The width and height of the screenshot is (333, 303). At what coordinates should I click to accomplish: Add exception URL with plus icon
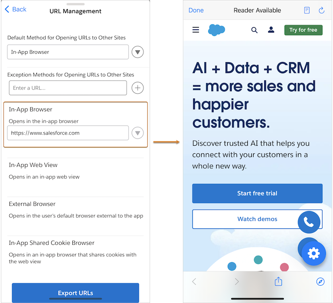pyautogui.click(x=138, y=88)
